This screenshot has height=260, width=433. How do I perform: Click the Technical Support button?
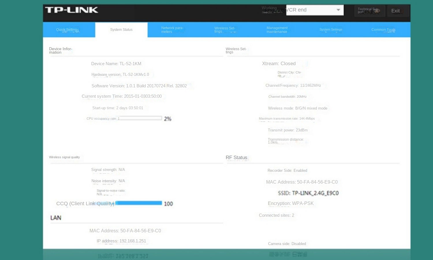coord(369,11)
